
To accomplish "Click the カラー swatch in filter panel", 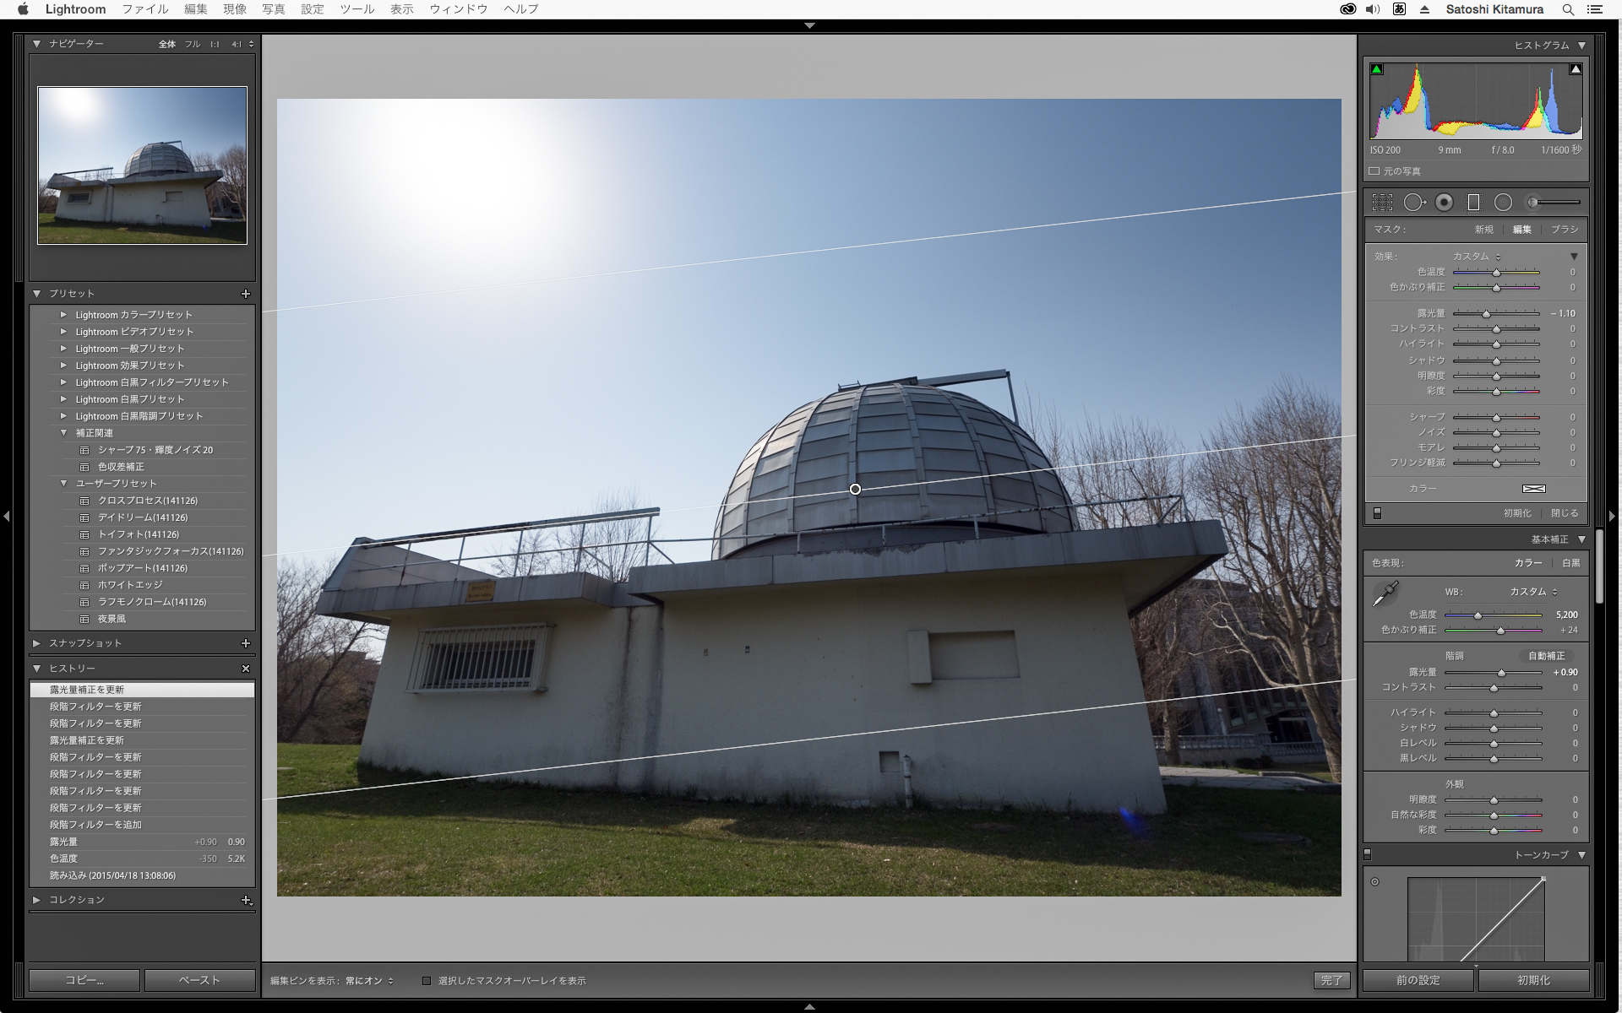I will pos(1533,489).
